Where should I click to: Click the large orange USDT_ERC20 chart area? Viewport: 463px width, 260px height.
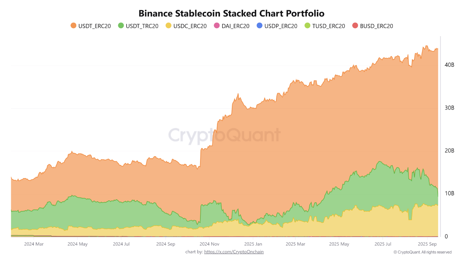pyautogui.click(x=289, y=144)
